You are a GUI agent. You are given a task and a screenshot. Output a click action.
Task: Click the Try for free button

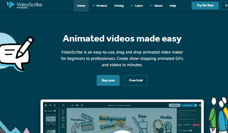click(x=205, y=5)
